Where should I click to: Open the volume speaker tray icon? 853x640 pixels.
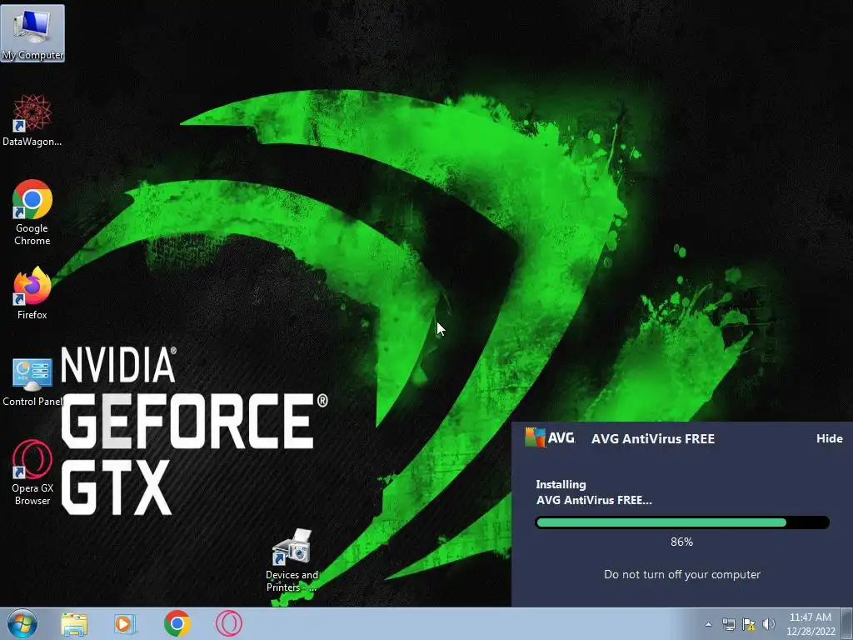(769, 624)
